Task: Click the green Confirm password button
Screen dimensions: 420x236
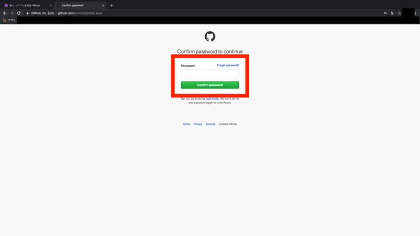Action: click(210, 85)
